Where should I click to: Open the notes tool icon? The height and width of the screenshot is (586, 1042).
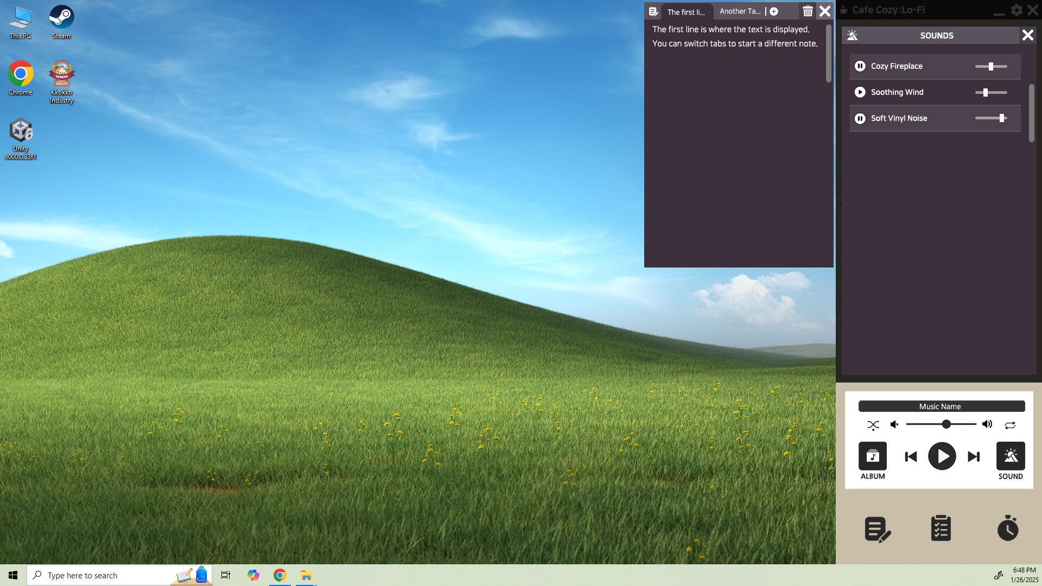(878, 529)
